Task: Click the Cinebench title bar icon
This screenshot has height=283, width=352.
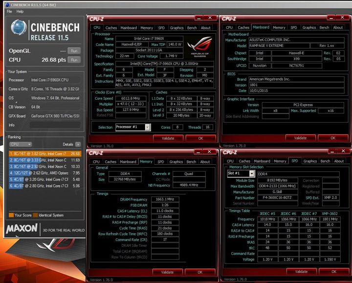Action: (7, 5)
